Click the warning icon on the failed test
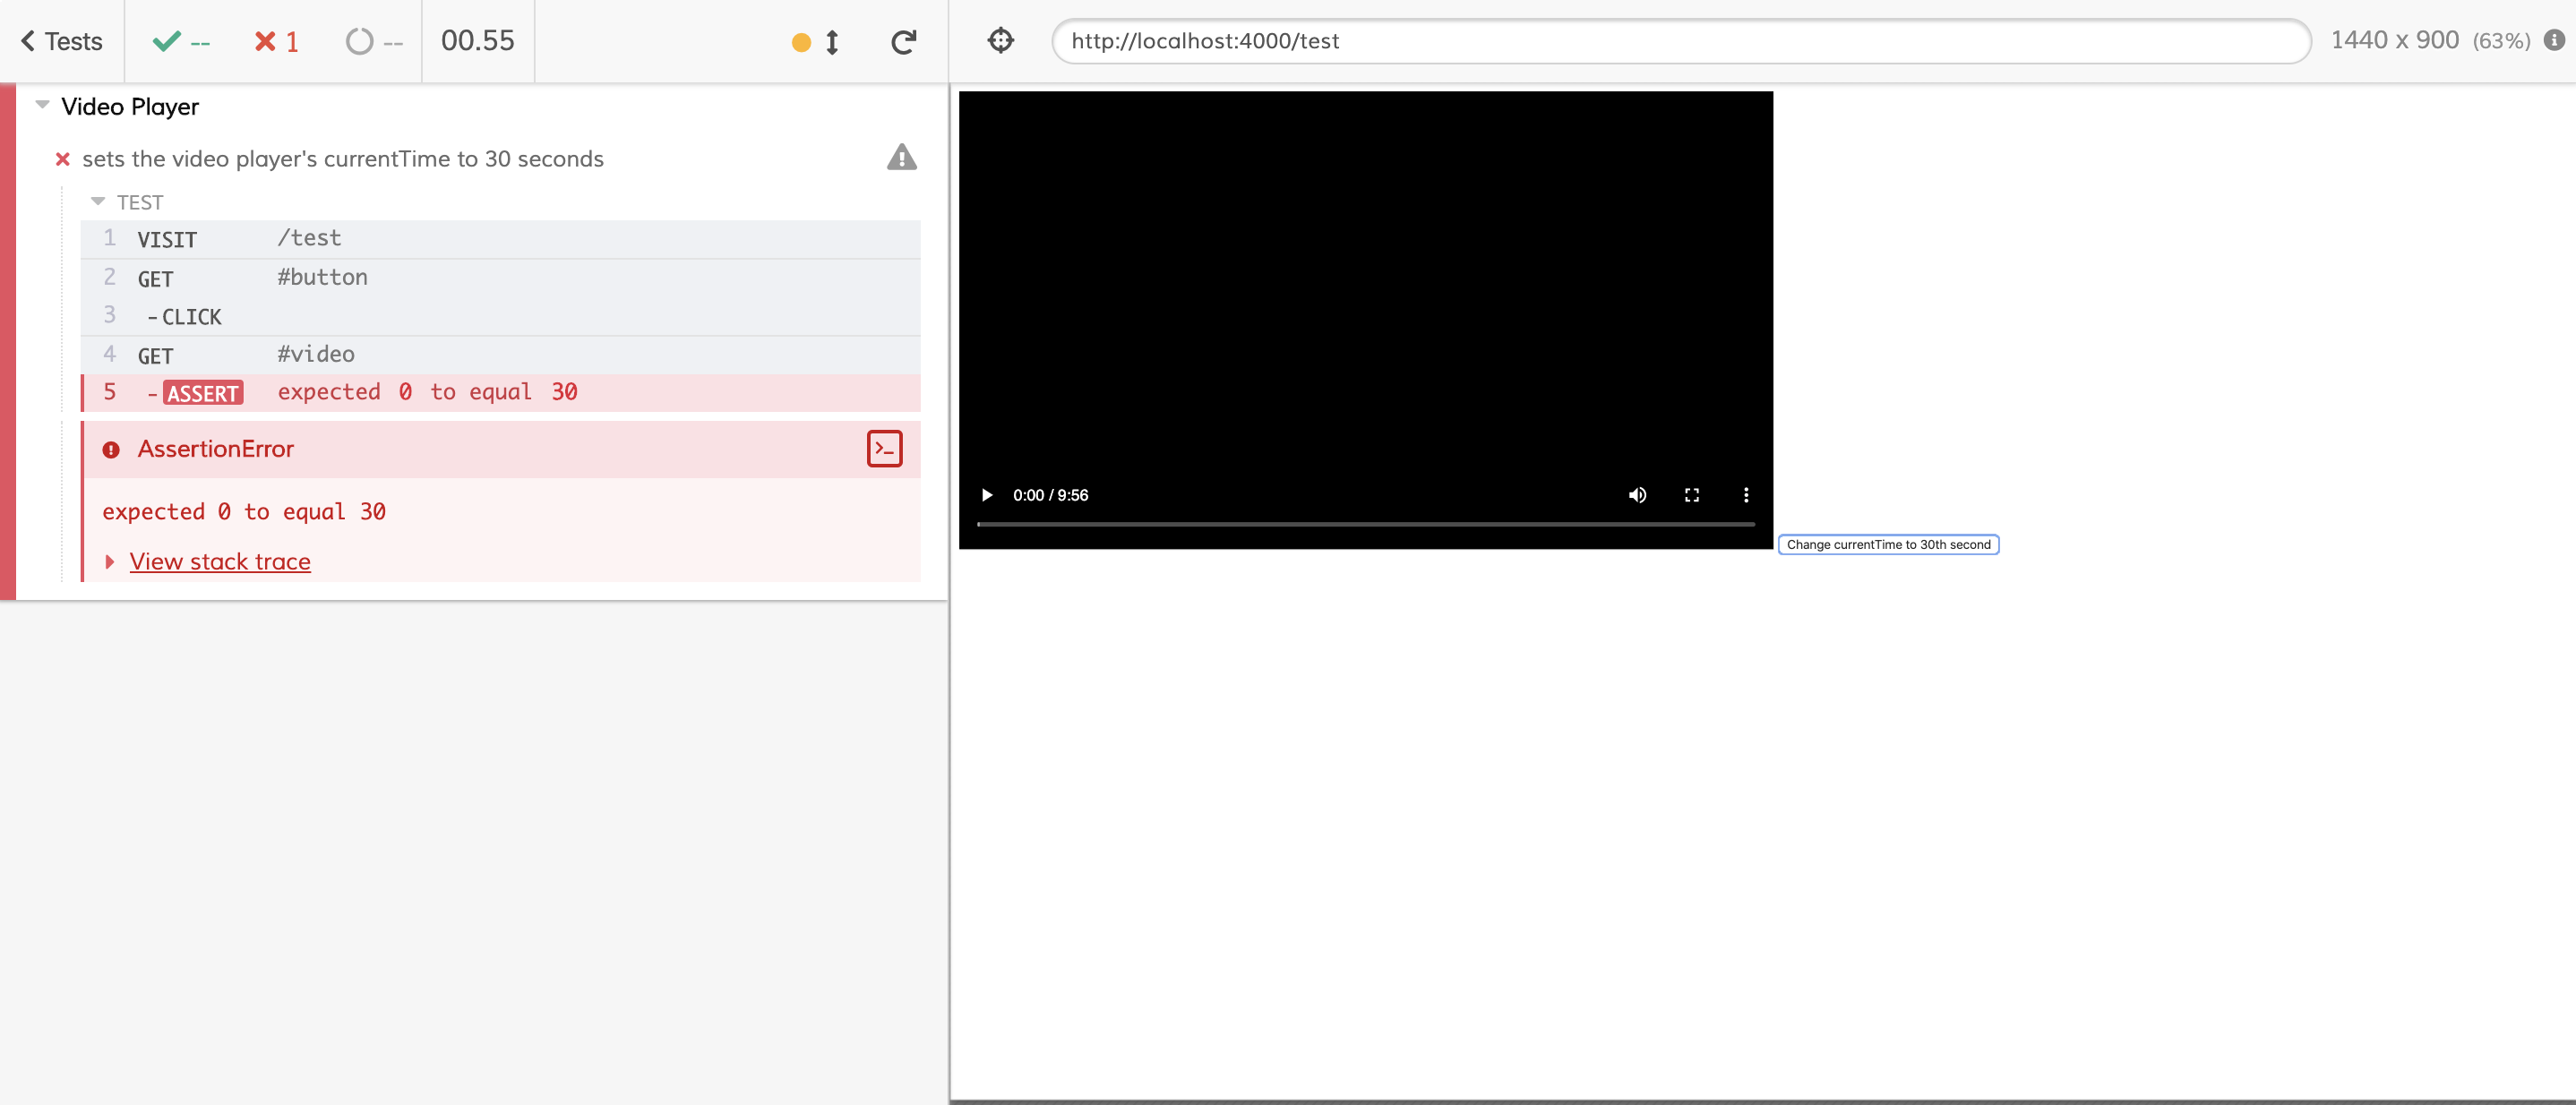Screen dimensions: 2576x1105 [x=901, y=158]
